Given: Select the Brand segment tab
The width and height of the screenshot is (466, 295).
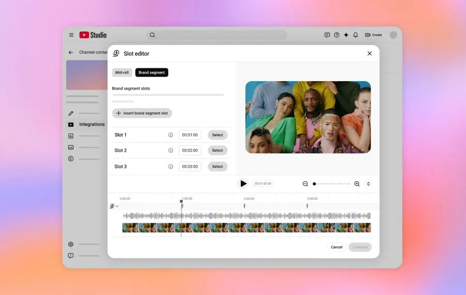Looking at the screenshot, I should click(x=152, y=72).
